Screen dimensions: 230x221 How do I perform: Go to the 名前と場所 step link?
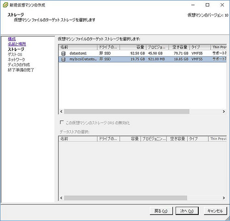pyautogui.click(x=17, y=44)
